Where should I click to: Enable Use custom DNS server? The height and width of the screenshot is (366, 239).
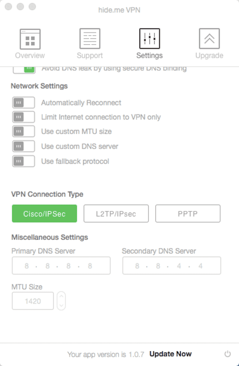click(23, 146)
